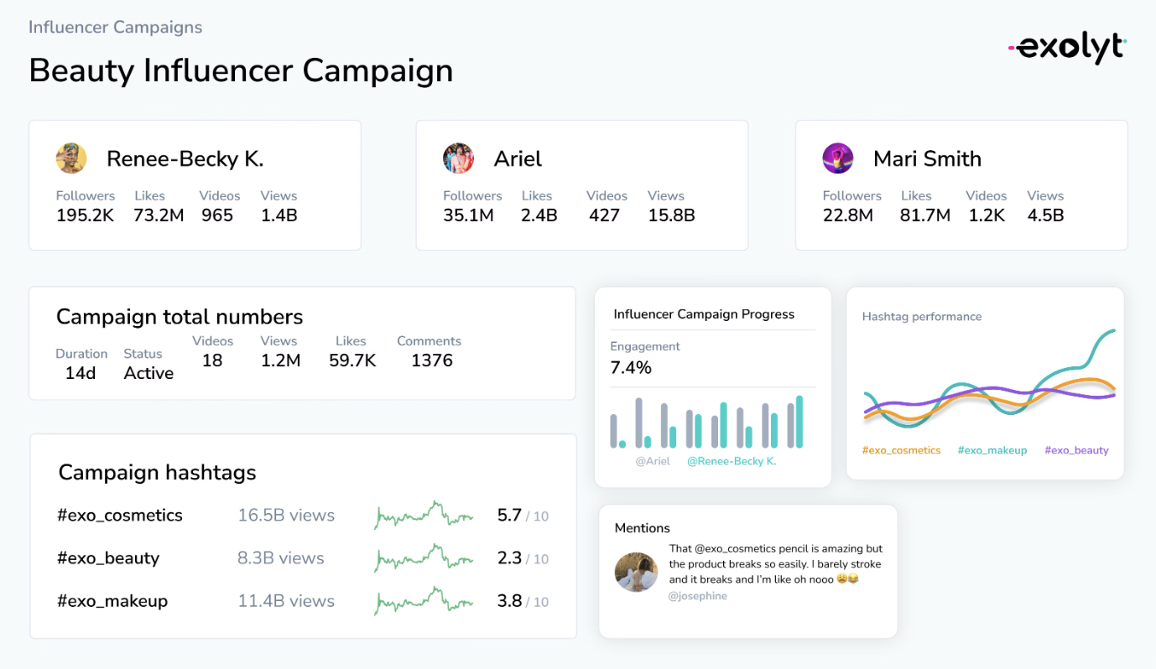Select the @Renee-Becky K. chart legend

click(732, 461)
